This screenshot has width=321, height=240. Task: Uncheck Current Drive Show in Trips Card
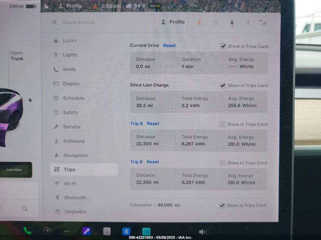tap(223, 46)
